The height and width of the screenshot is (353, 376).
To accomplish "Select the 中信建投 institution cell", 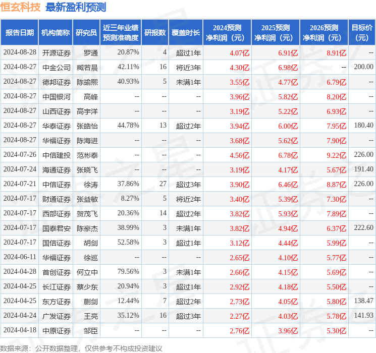I will (57, 155).
